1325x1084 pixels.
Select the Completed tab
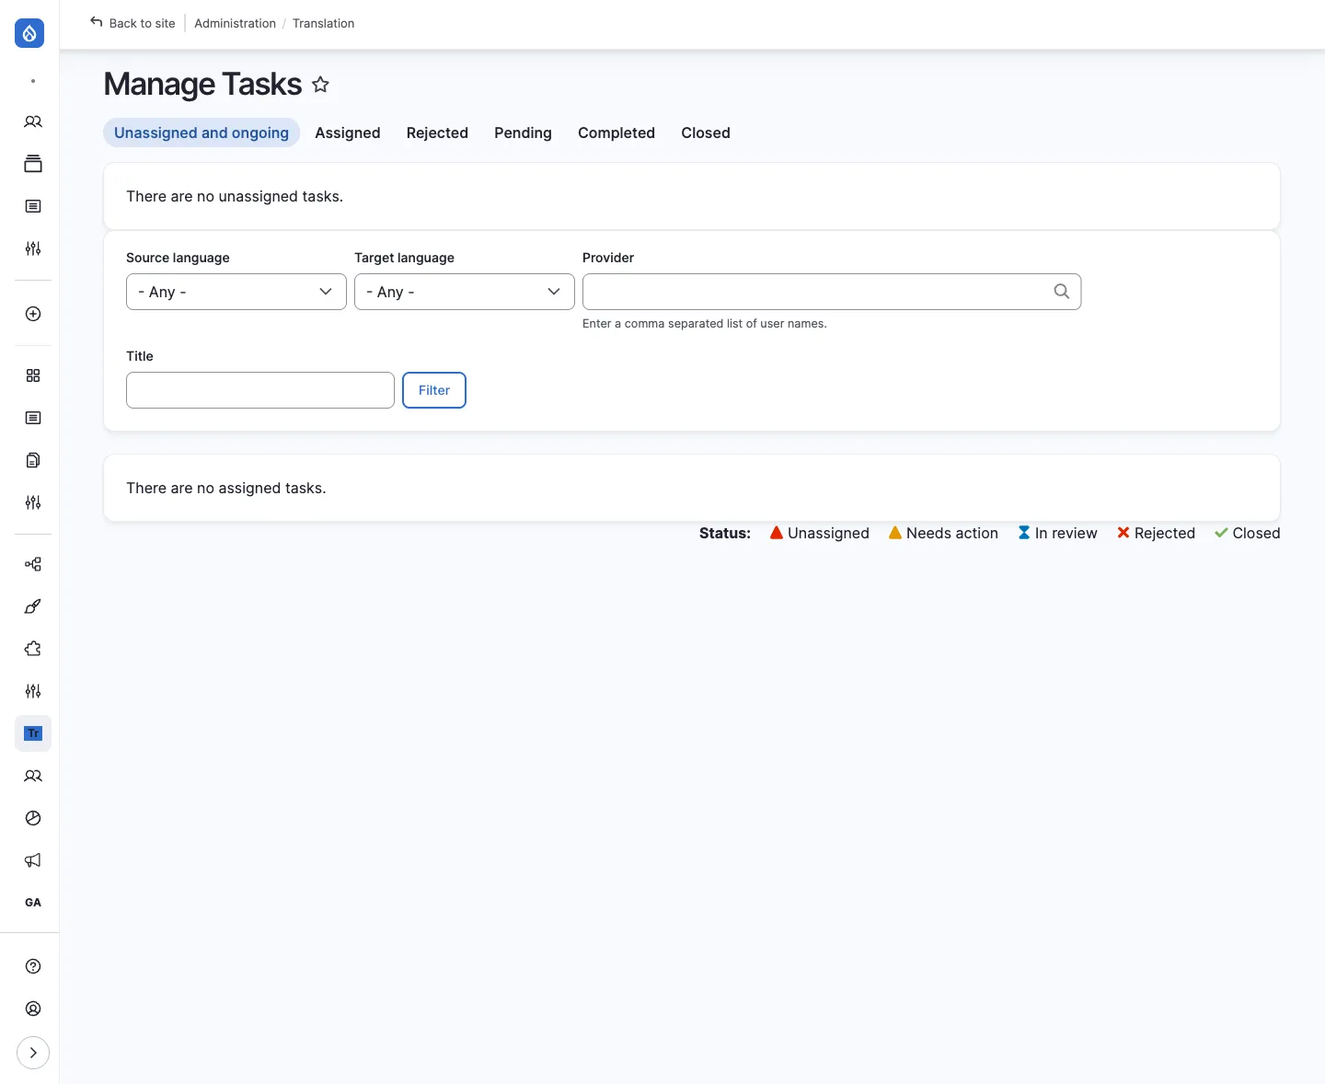[x=616, y=133]
